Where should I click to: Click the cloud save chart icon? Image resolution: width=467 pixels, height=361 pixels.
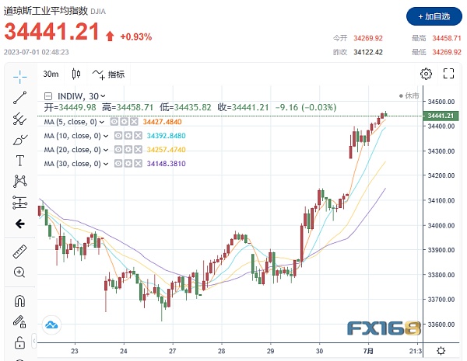(x=51, y=325)
